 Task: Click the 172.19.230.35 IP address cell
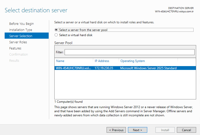pos(104,68)
